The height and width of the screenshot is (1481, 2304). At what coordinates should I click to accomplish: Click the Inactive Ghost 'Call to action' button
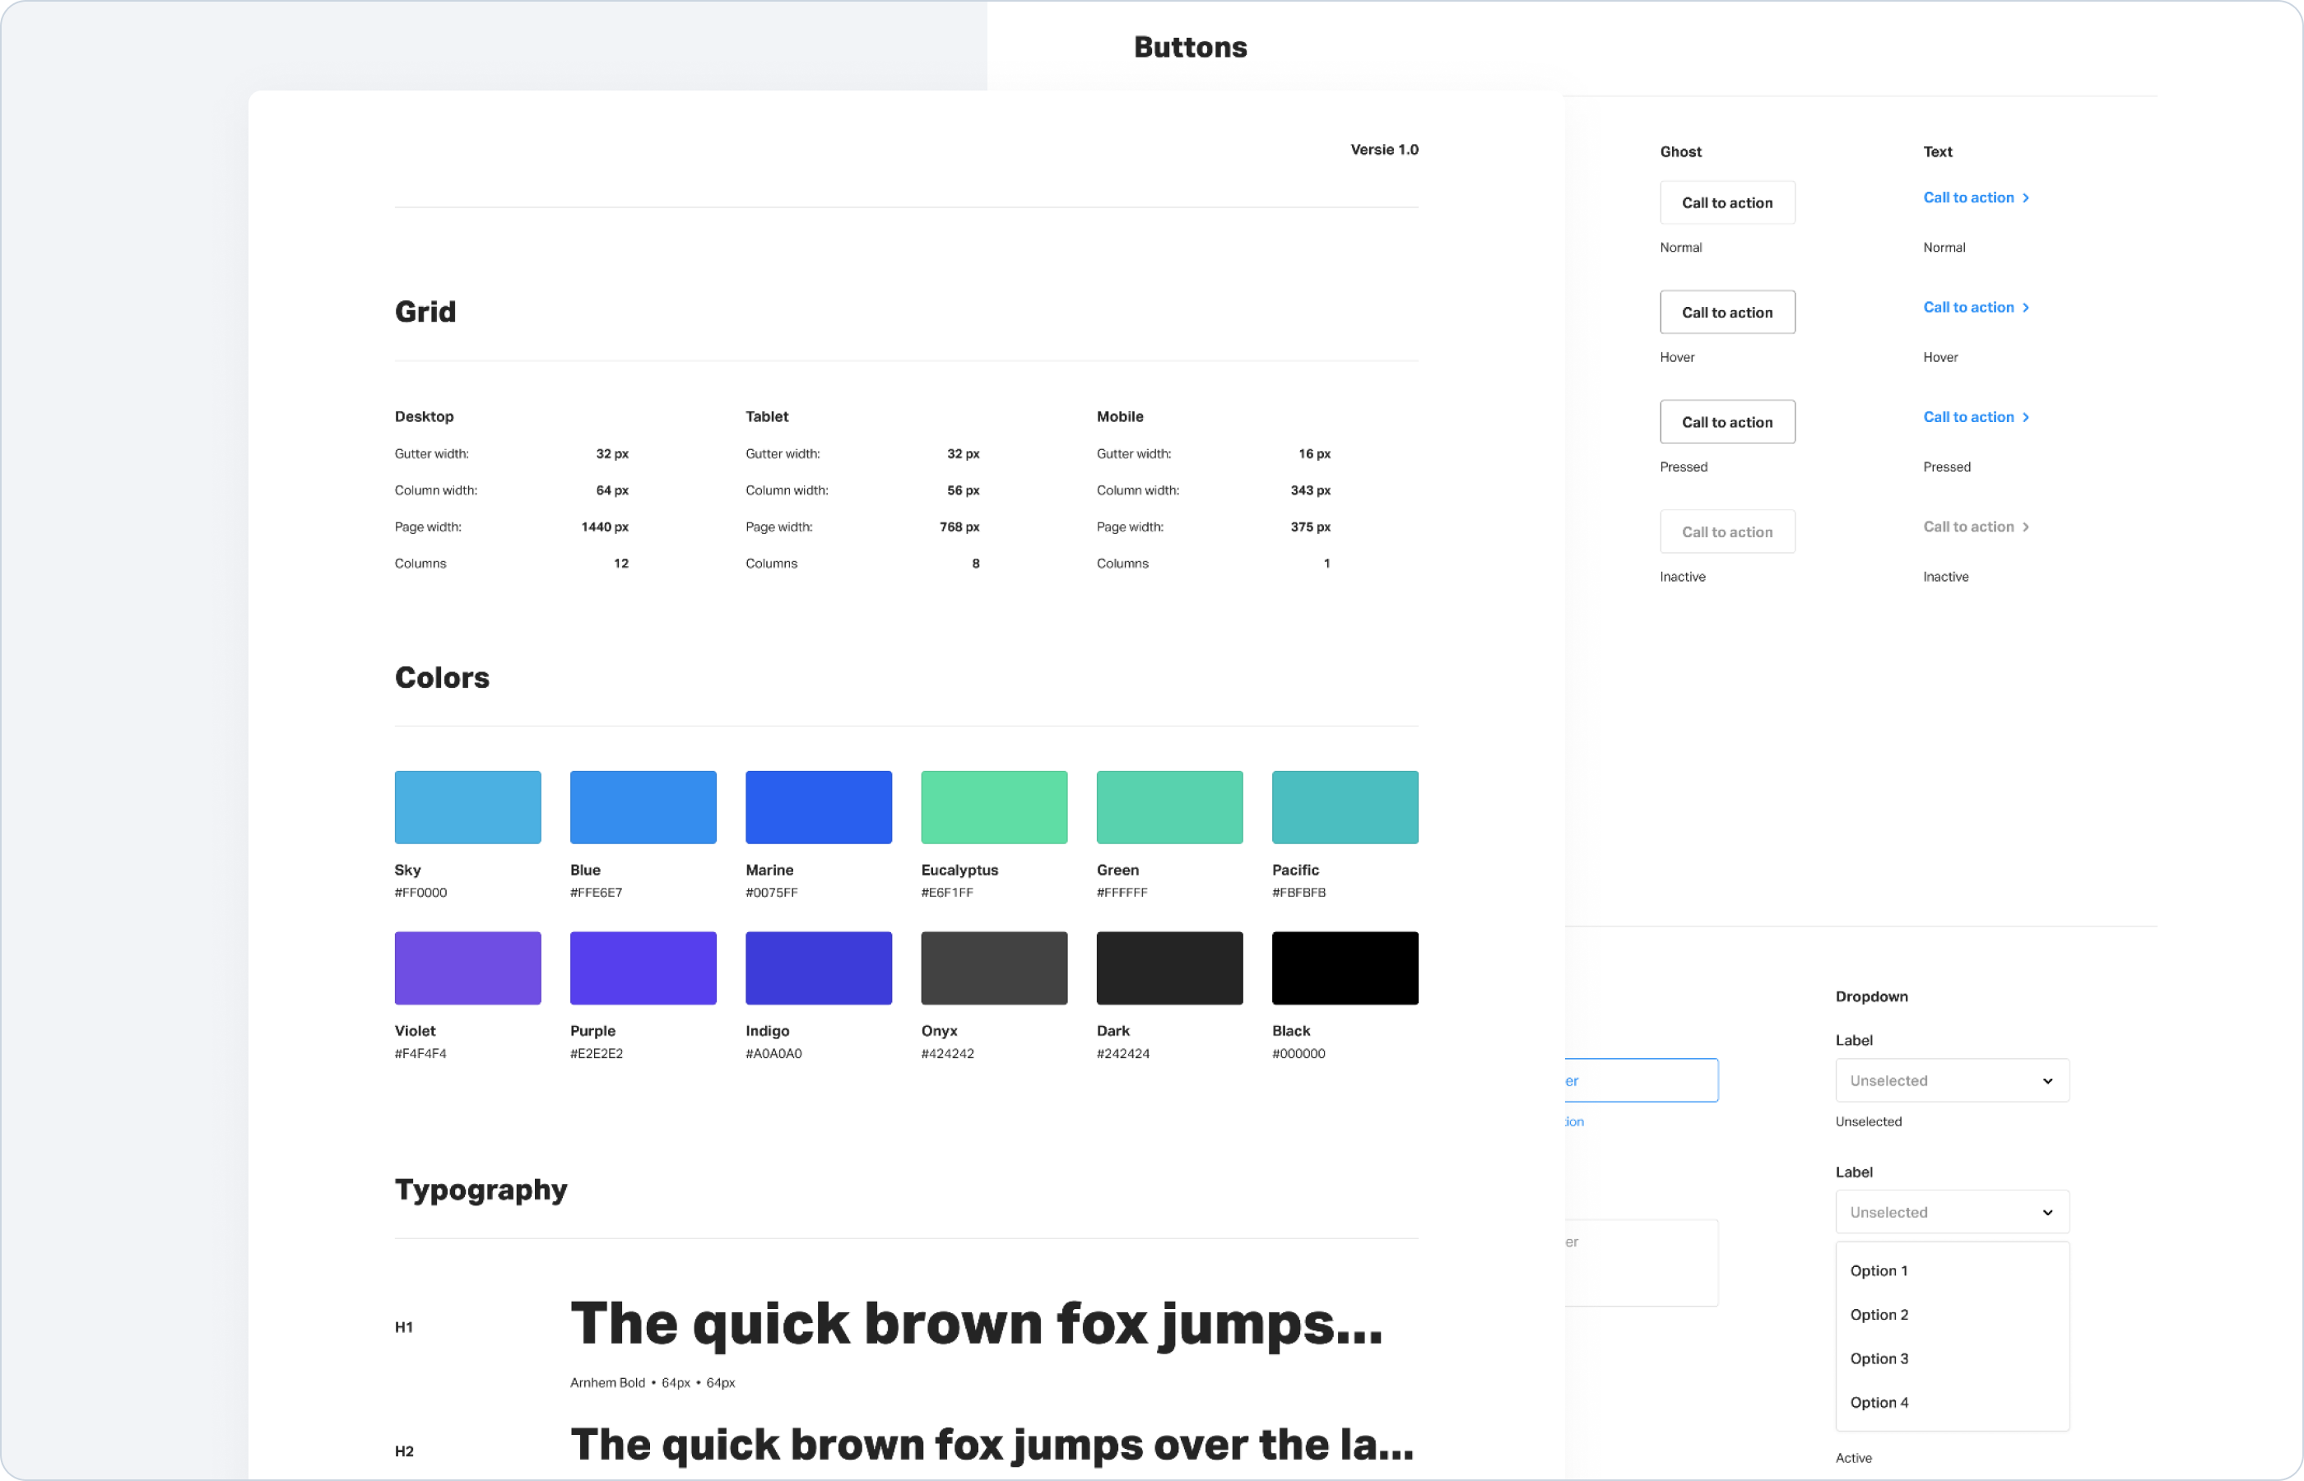pyautogui.click(x=1727, y=532)
